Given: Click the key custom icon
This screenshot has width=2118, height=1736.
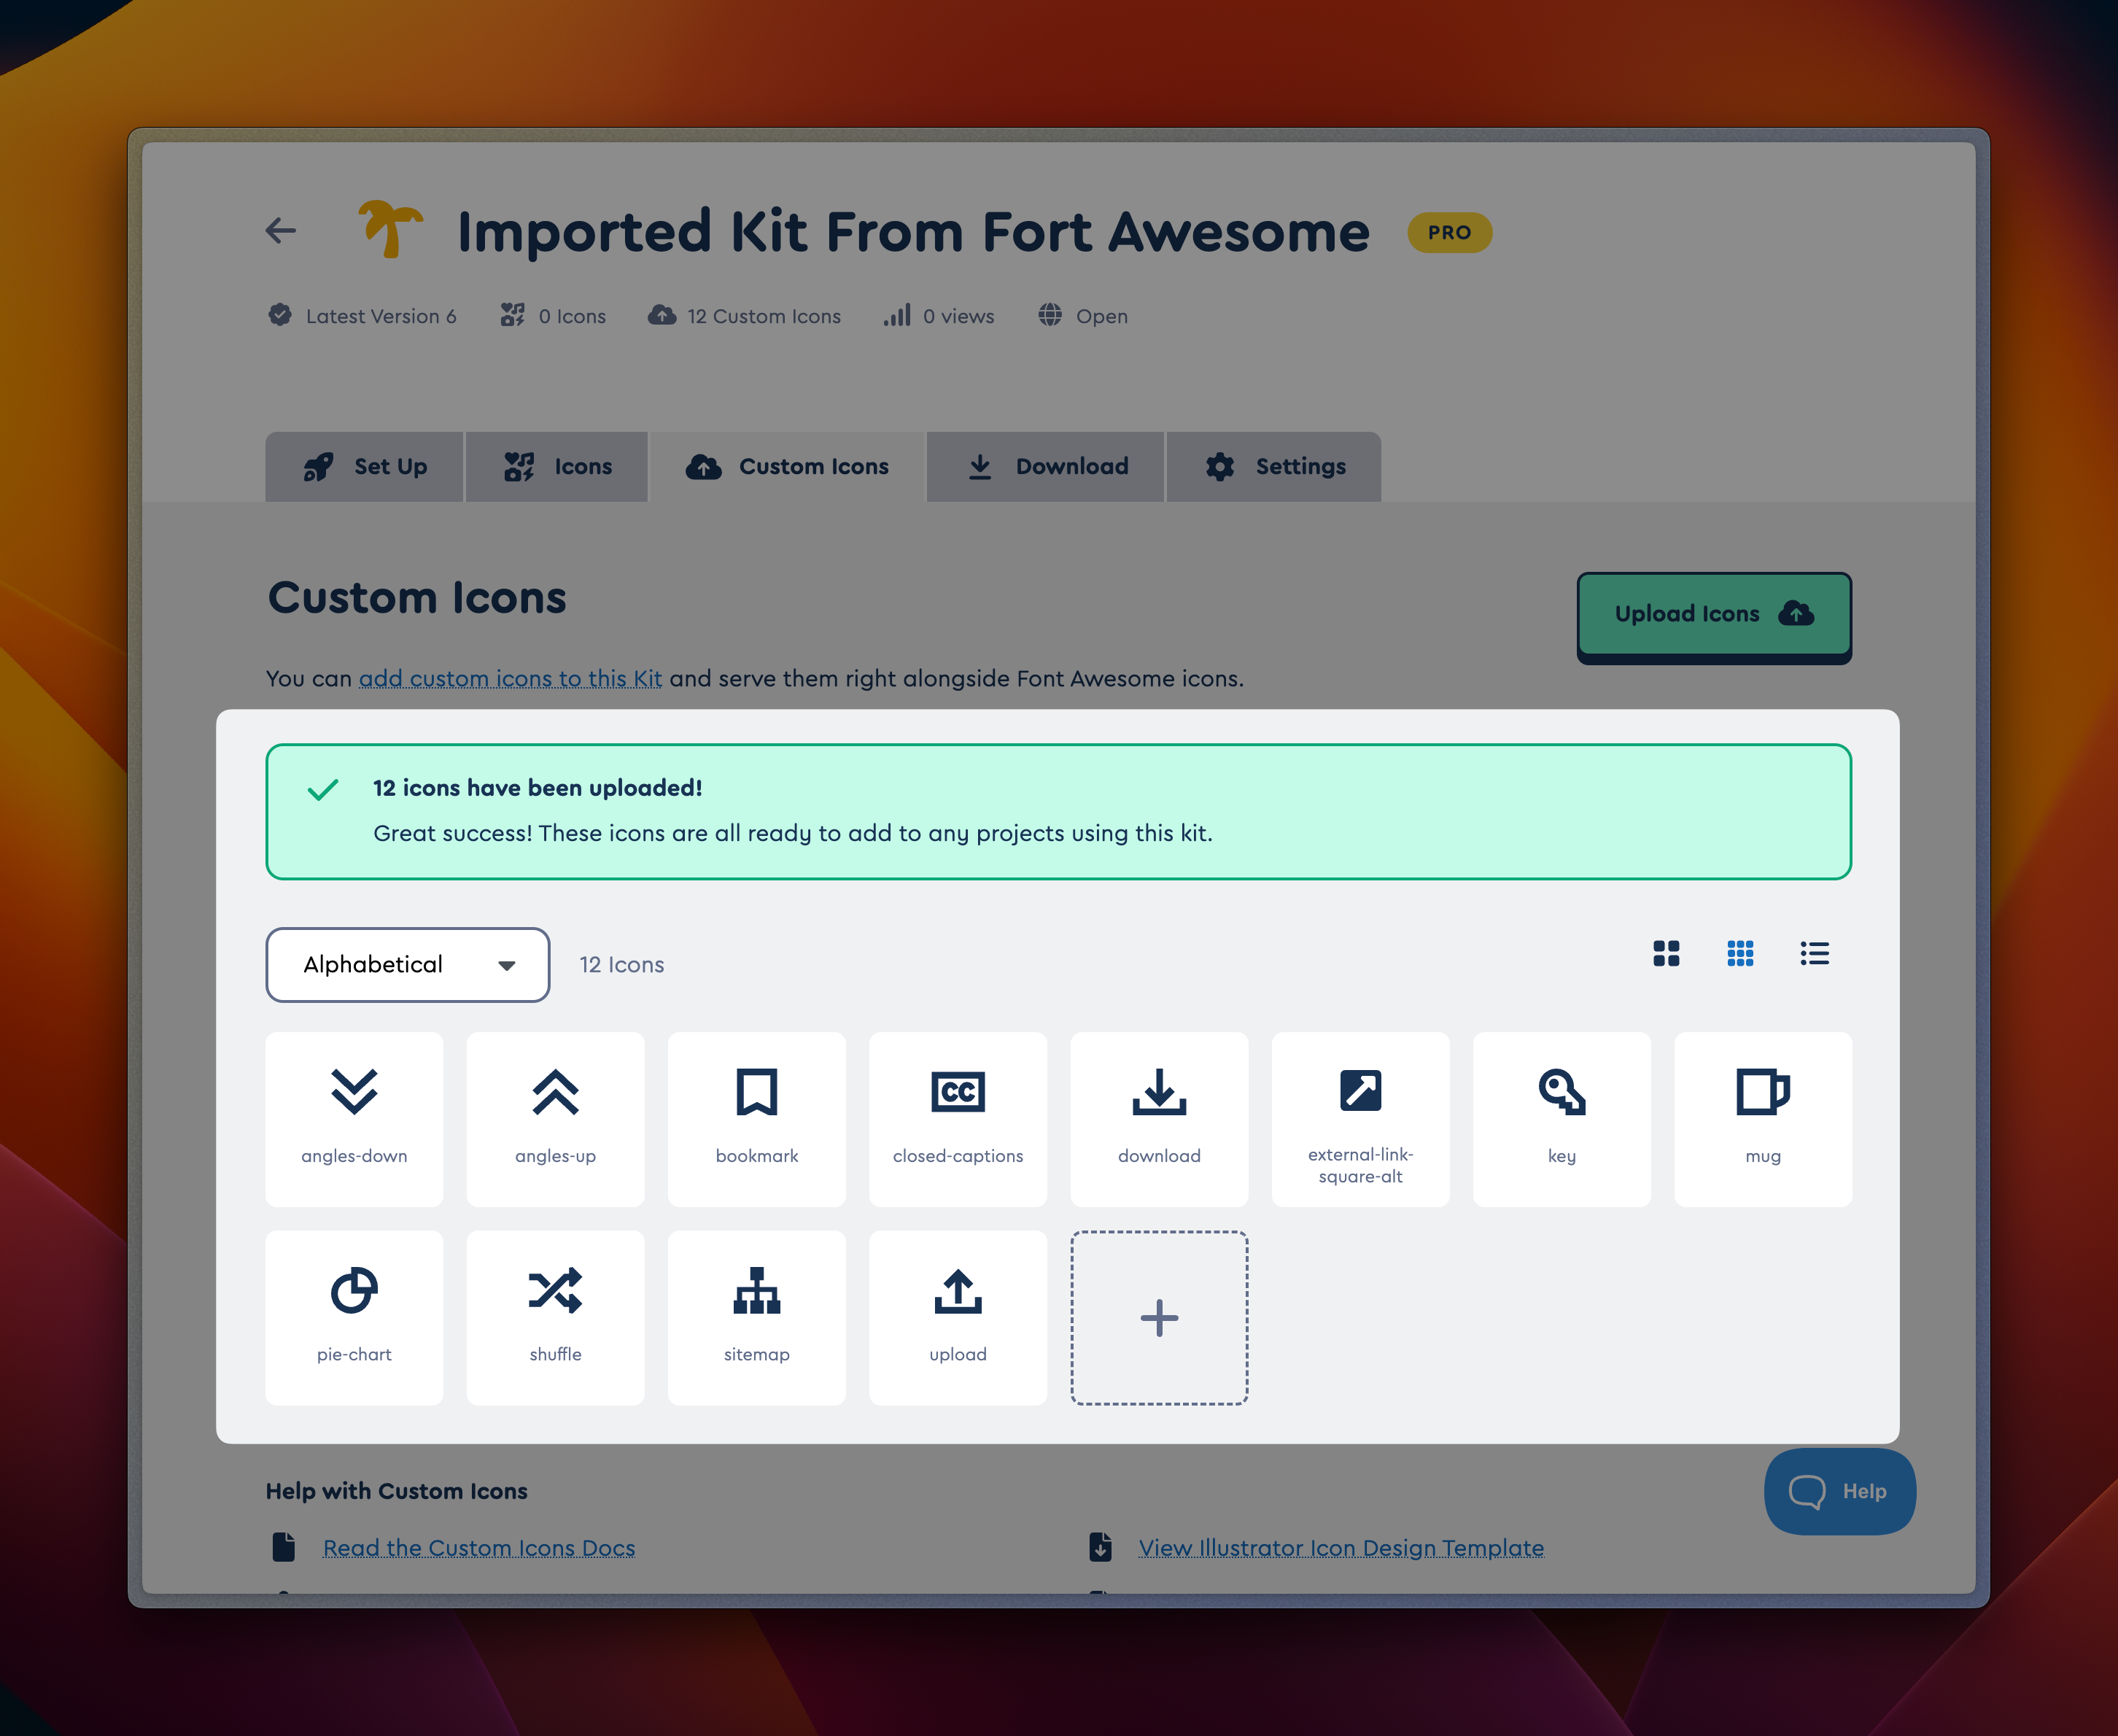Looking at the screenshot, I should coord(1561,1118).
